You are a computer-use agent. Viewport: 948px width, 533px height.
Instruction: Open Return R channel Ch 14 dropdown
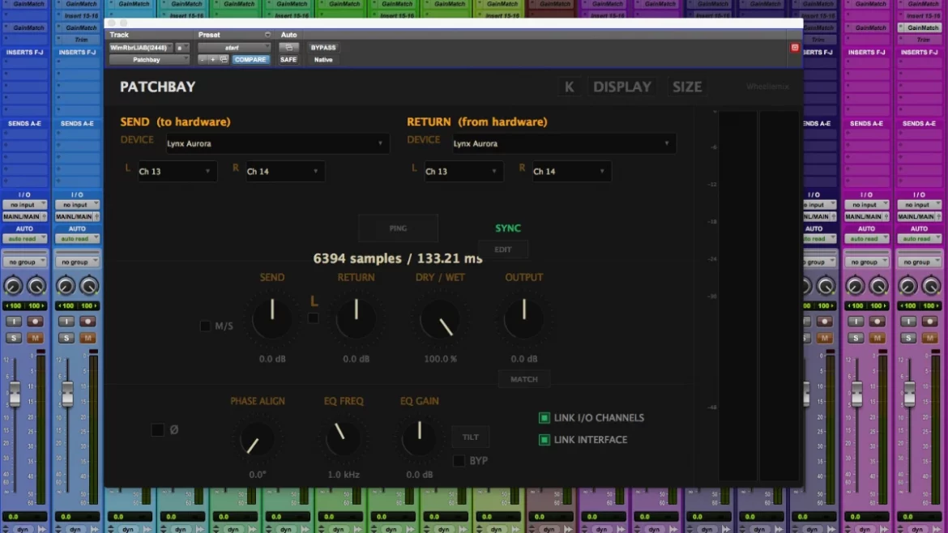pos(571,172)
